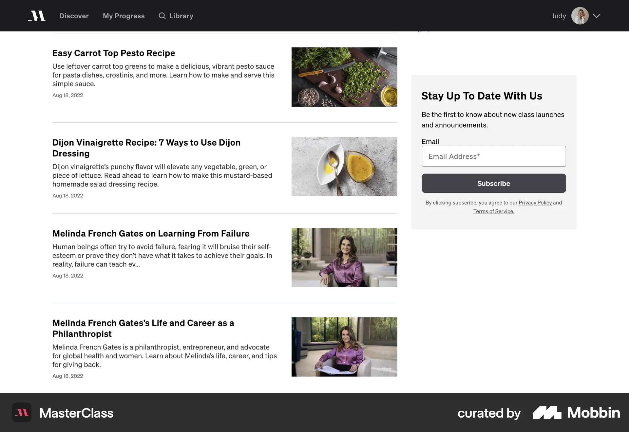This screenshot has height=432, width=629.
Task: Open the Dijon vinaigrette article image
Action: [x=344, y=166]
